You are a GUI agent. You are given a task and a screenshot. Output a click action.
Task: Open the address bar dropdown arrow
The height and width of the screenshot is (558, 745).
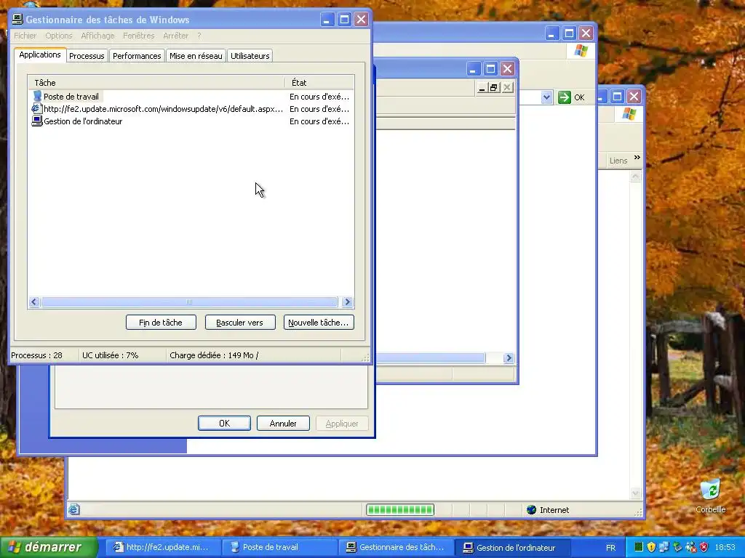(546, 97)
